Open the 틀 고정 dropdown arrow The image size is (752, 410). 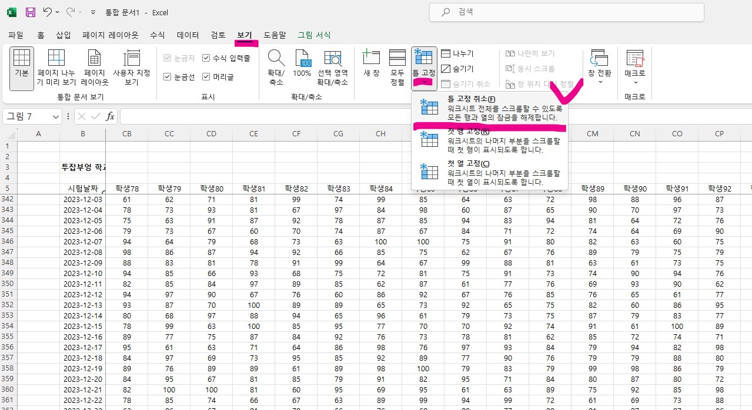[x=424, y=82]
